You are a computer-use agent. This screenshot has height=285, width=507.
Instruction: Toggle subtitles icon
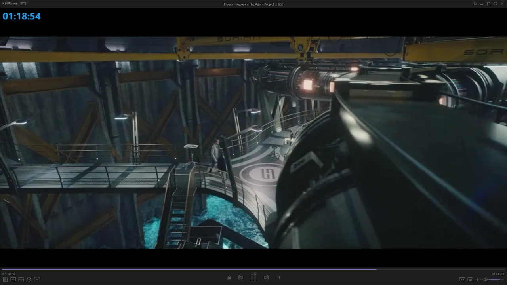pos(470,279)
